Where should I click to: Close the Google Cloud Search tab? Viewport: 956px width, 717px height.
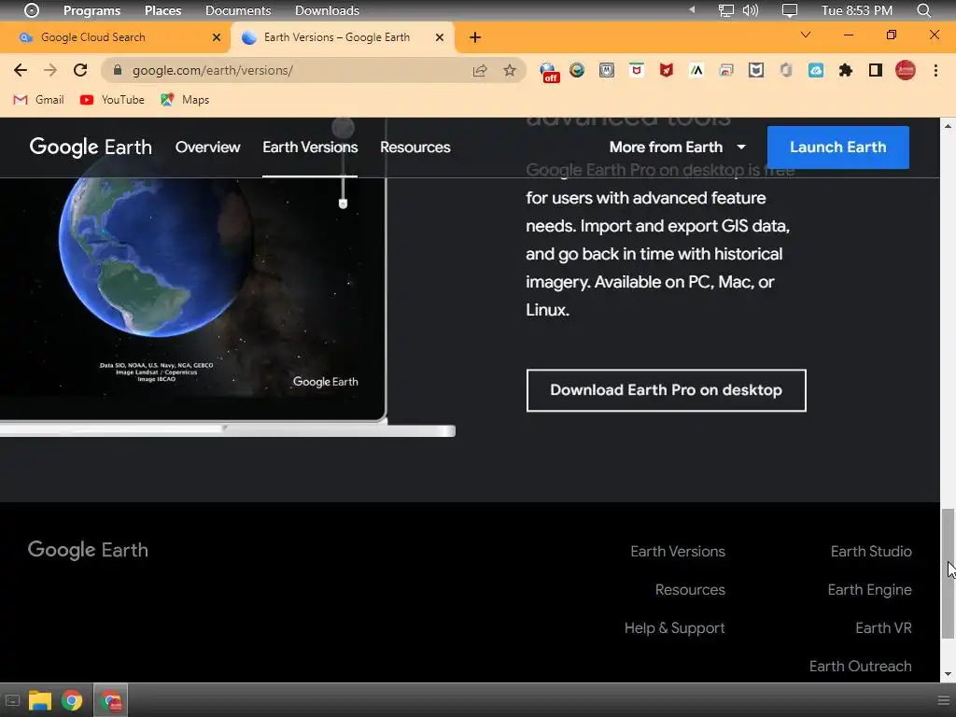[217, 37]
